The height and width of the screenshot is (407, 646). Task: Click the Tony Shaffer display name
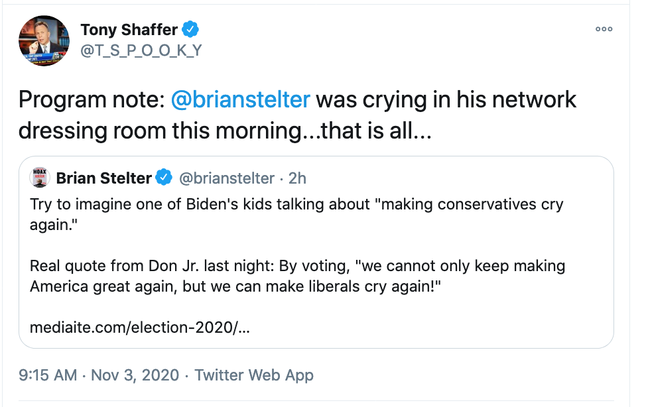[129, 30]
